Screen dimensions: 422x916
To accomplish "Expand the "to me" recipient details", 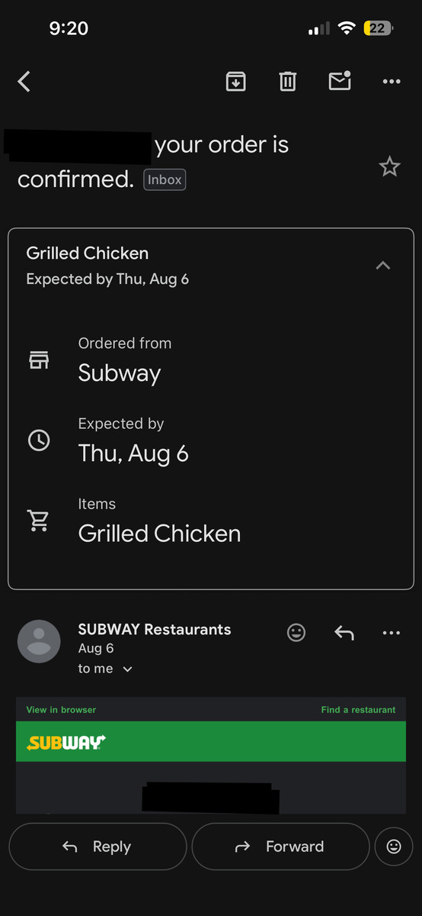I will [x=106, y=669].
